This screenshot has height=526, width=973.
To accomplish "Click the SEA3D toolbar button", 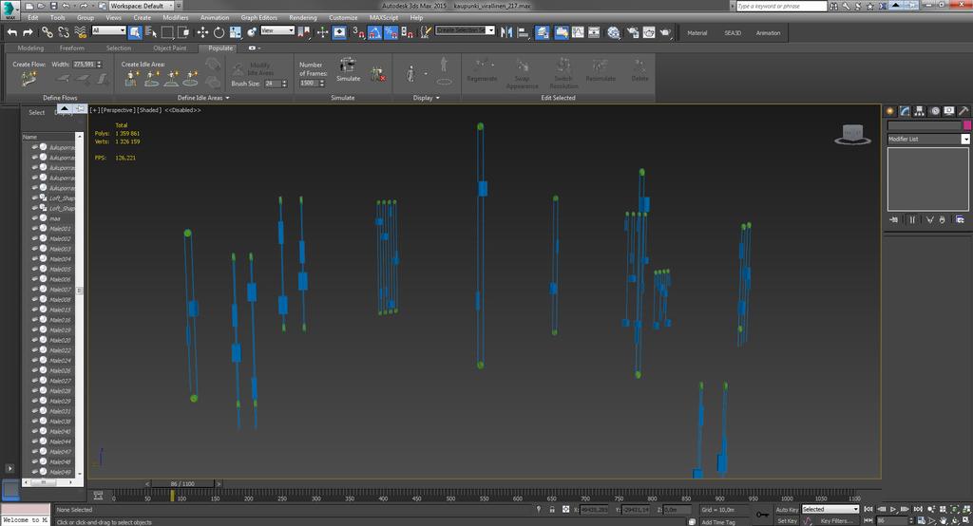I will point(733,33).
